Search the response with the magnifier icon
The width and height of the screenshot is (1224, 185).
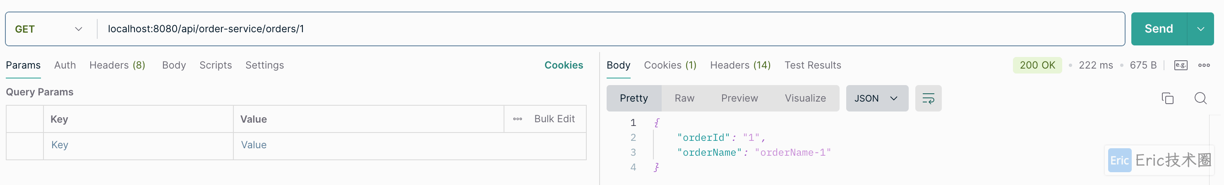click(1200, 98)
